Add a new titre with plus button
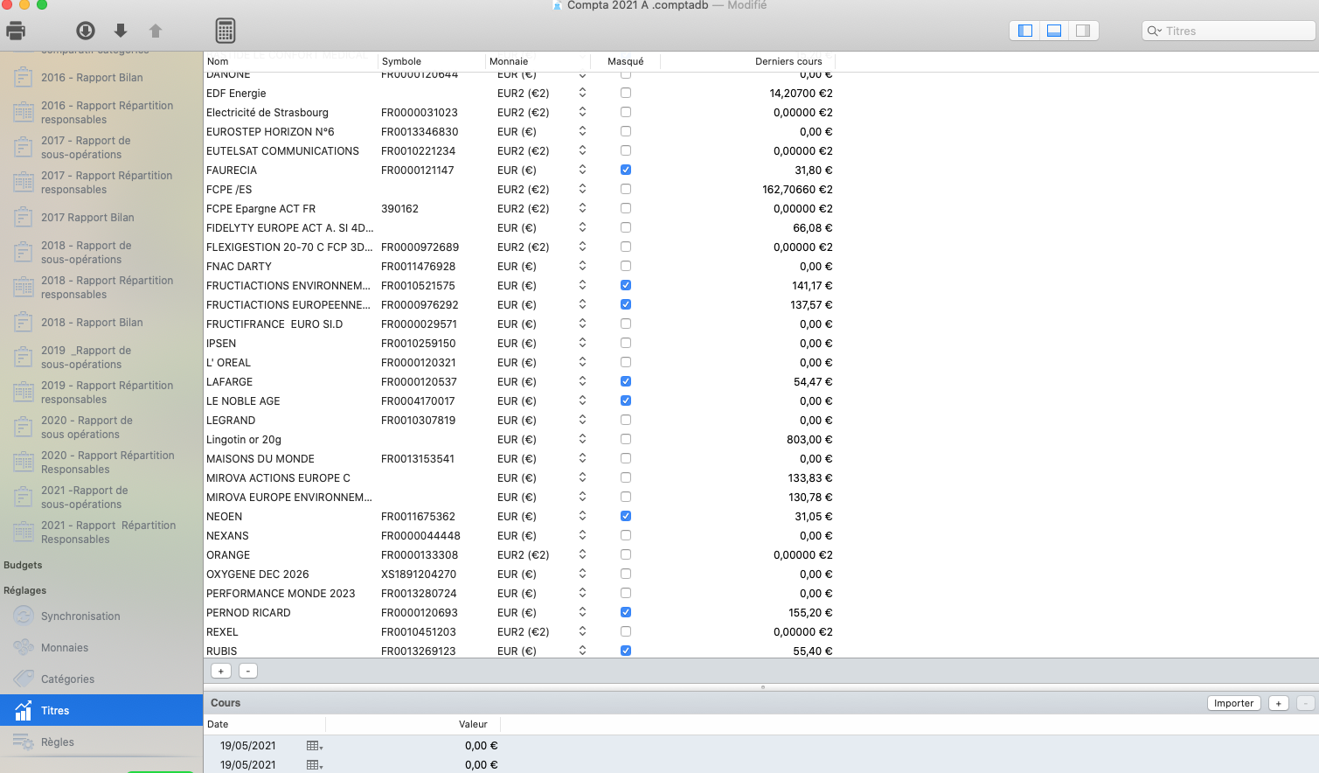Image resolution: width=1319 pixels, height=773 pixels. (x=221, y=671)
